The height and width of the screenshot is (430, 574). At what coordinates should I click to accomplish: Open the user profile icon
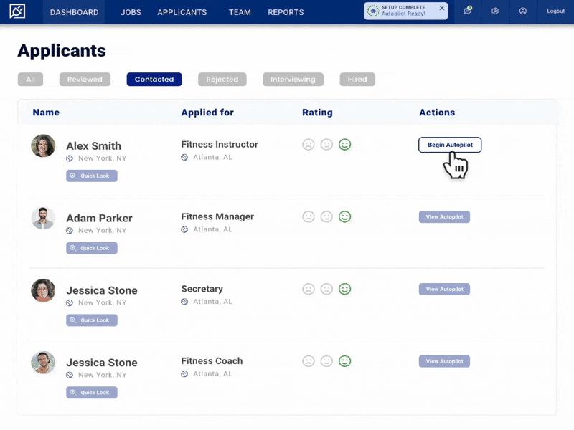[x=523, y=11]
